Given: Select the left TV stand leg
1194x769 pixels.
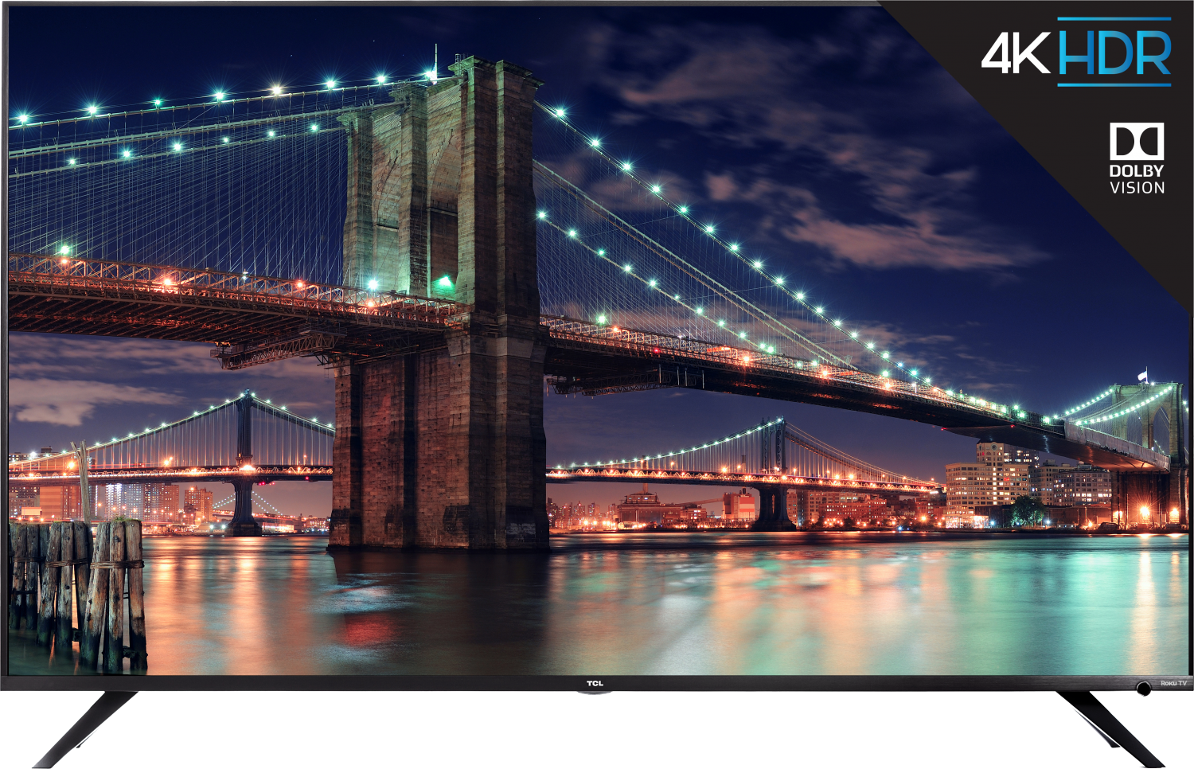Looking at the screenshot, I should 84,728.
